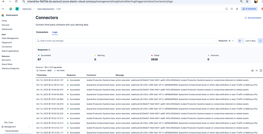
Task: Select the Logs tab
Action: 55,32
